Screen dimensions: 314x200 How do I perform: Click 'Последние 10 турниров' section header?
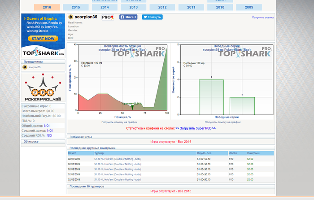(x=171, y=187)
